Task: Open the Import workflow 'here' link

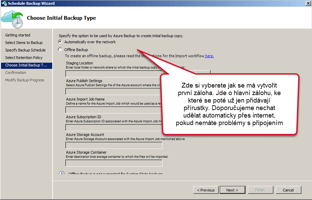Action: click(209, 56)
